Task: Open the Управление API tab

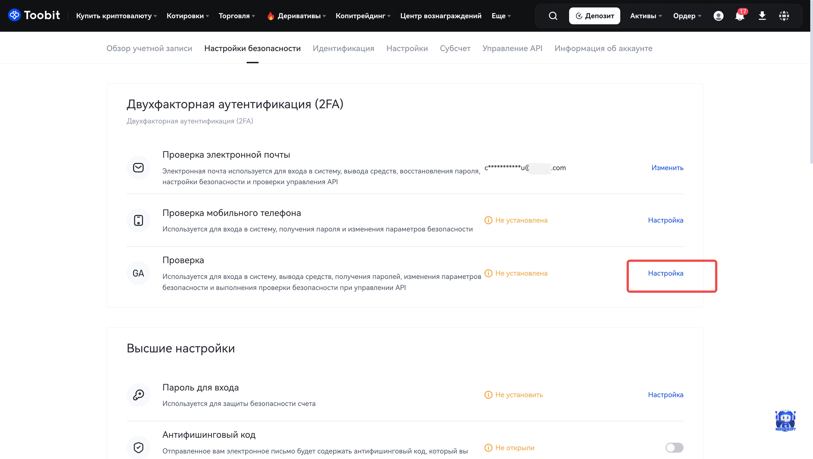Action: pyautogui.click(x=512, y=48)
